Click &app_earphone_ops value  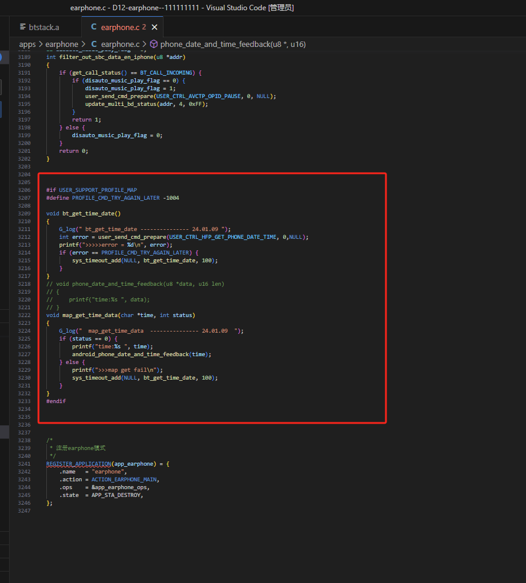coord(119,487)
